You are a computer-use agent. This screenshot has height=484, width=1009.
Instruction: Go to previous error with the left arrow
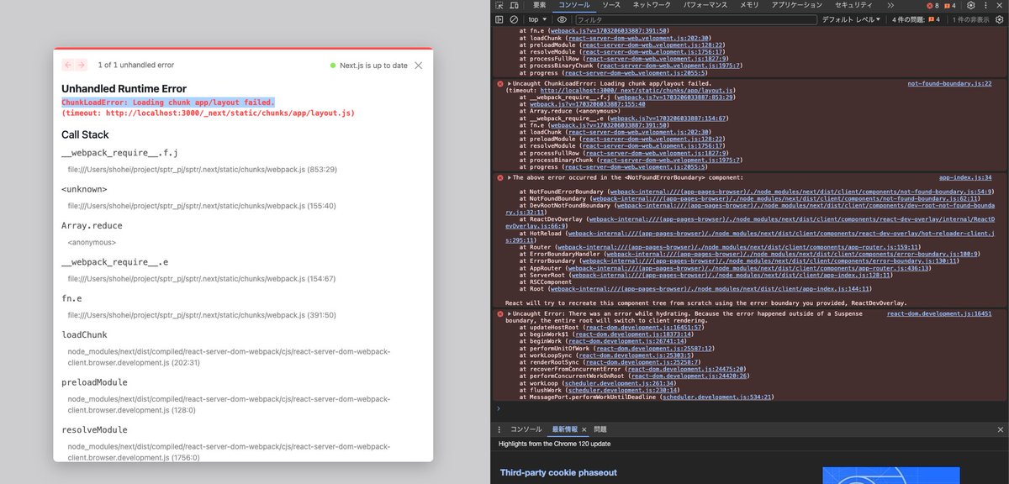pyautogui.click(x=68, y=65)
